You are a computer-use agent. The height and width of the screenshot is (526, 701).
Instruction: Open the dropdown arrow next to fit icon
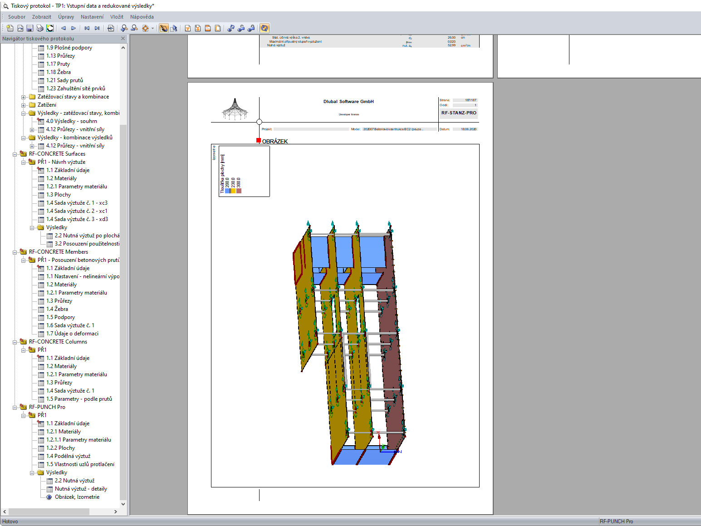(x=152, y=28)
